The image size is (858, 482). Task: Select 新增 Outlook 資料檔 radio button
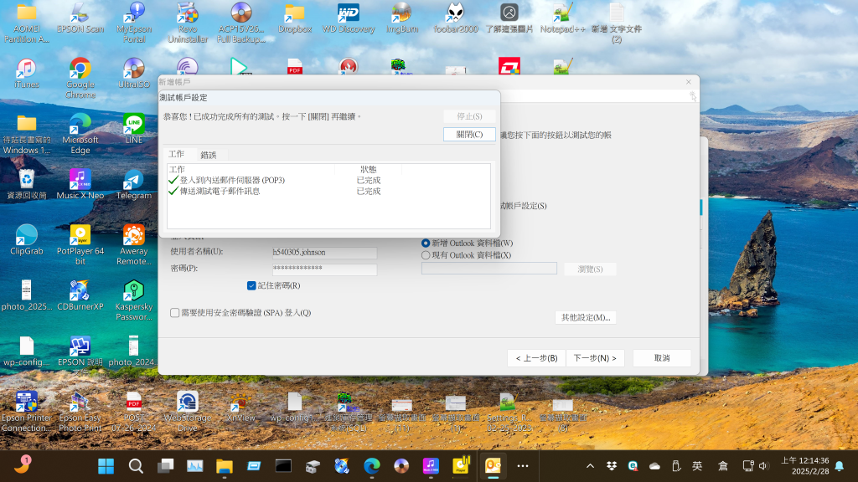[426, 243]
